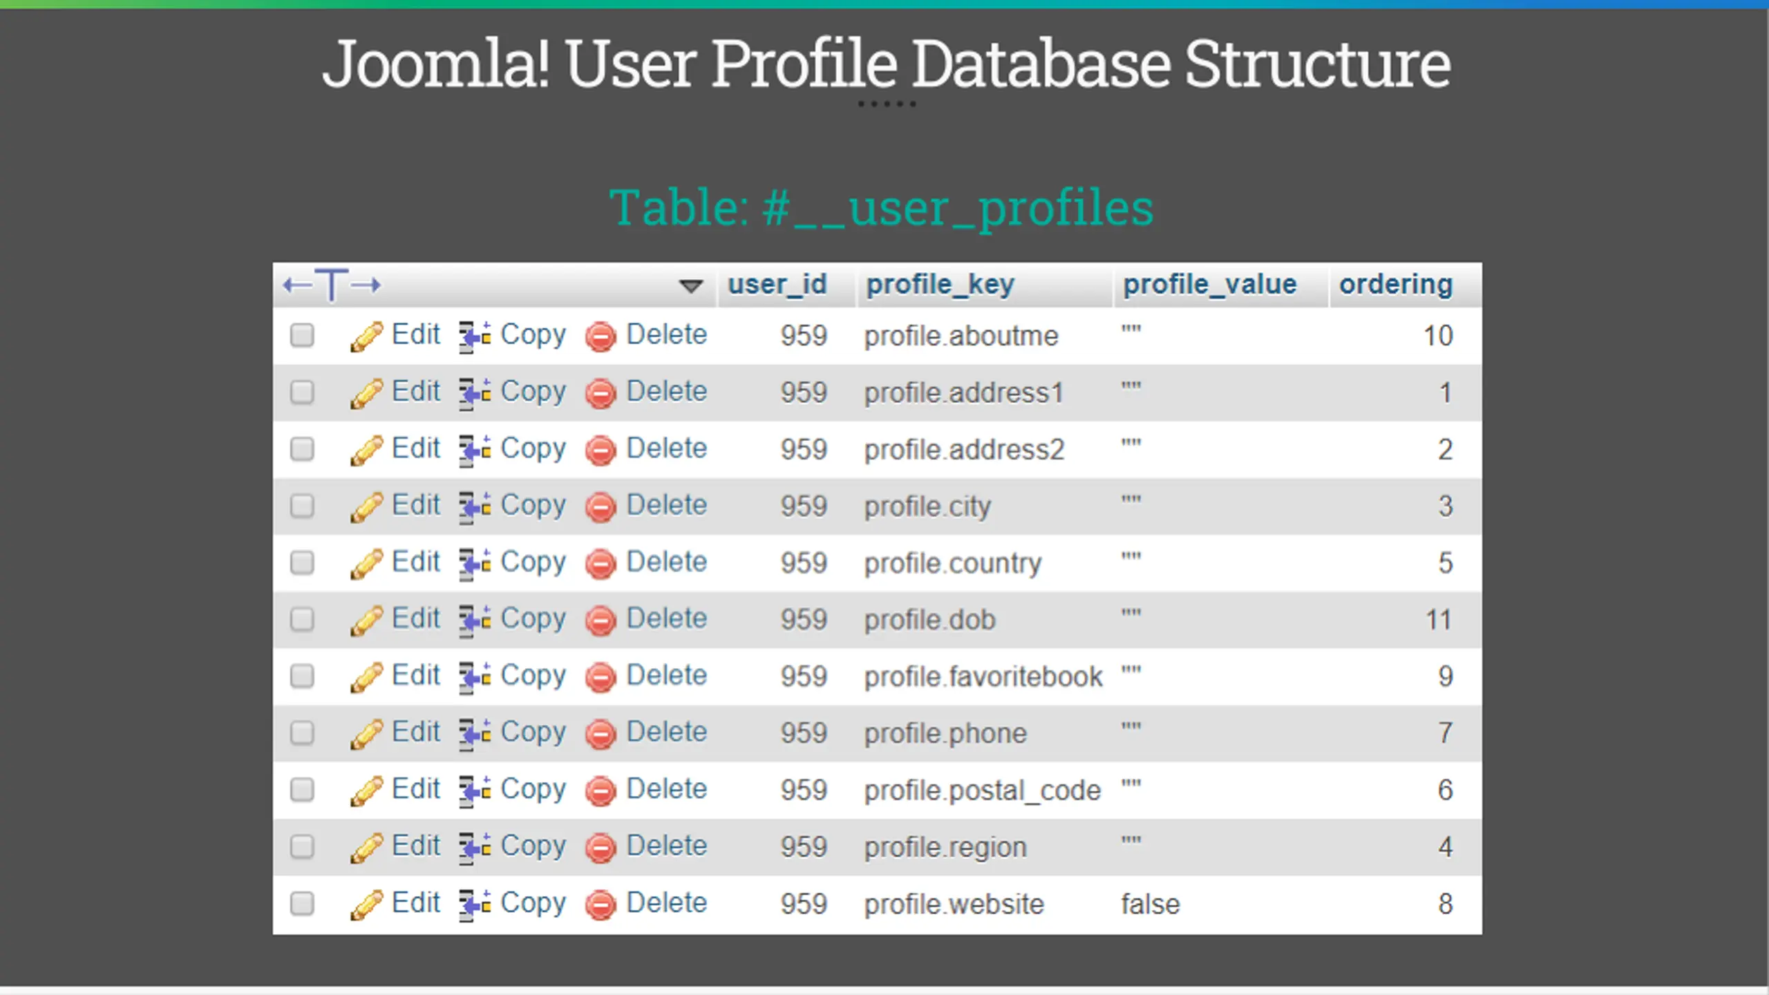Click the red delete icon in profile.address2 row
Viewport: 1769px width, 995px height.
coord(600,451)
